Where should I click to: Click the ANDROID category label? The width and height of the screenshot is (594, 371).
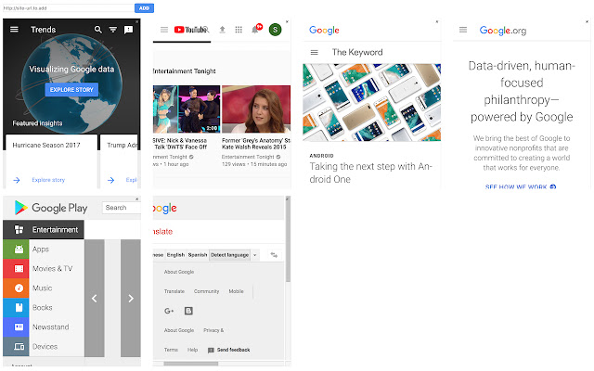tap(322, 156)
